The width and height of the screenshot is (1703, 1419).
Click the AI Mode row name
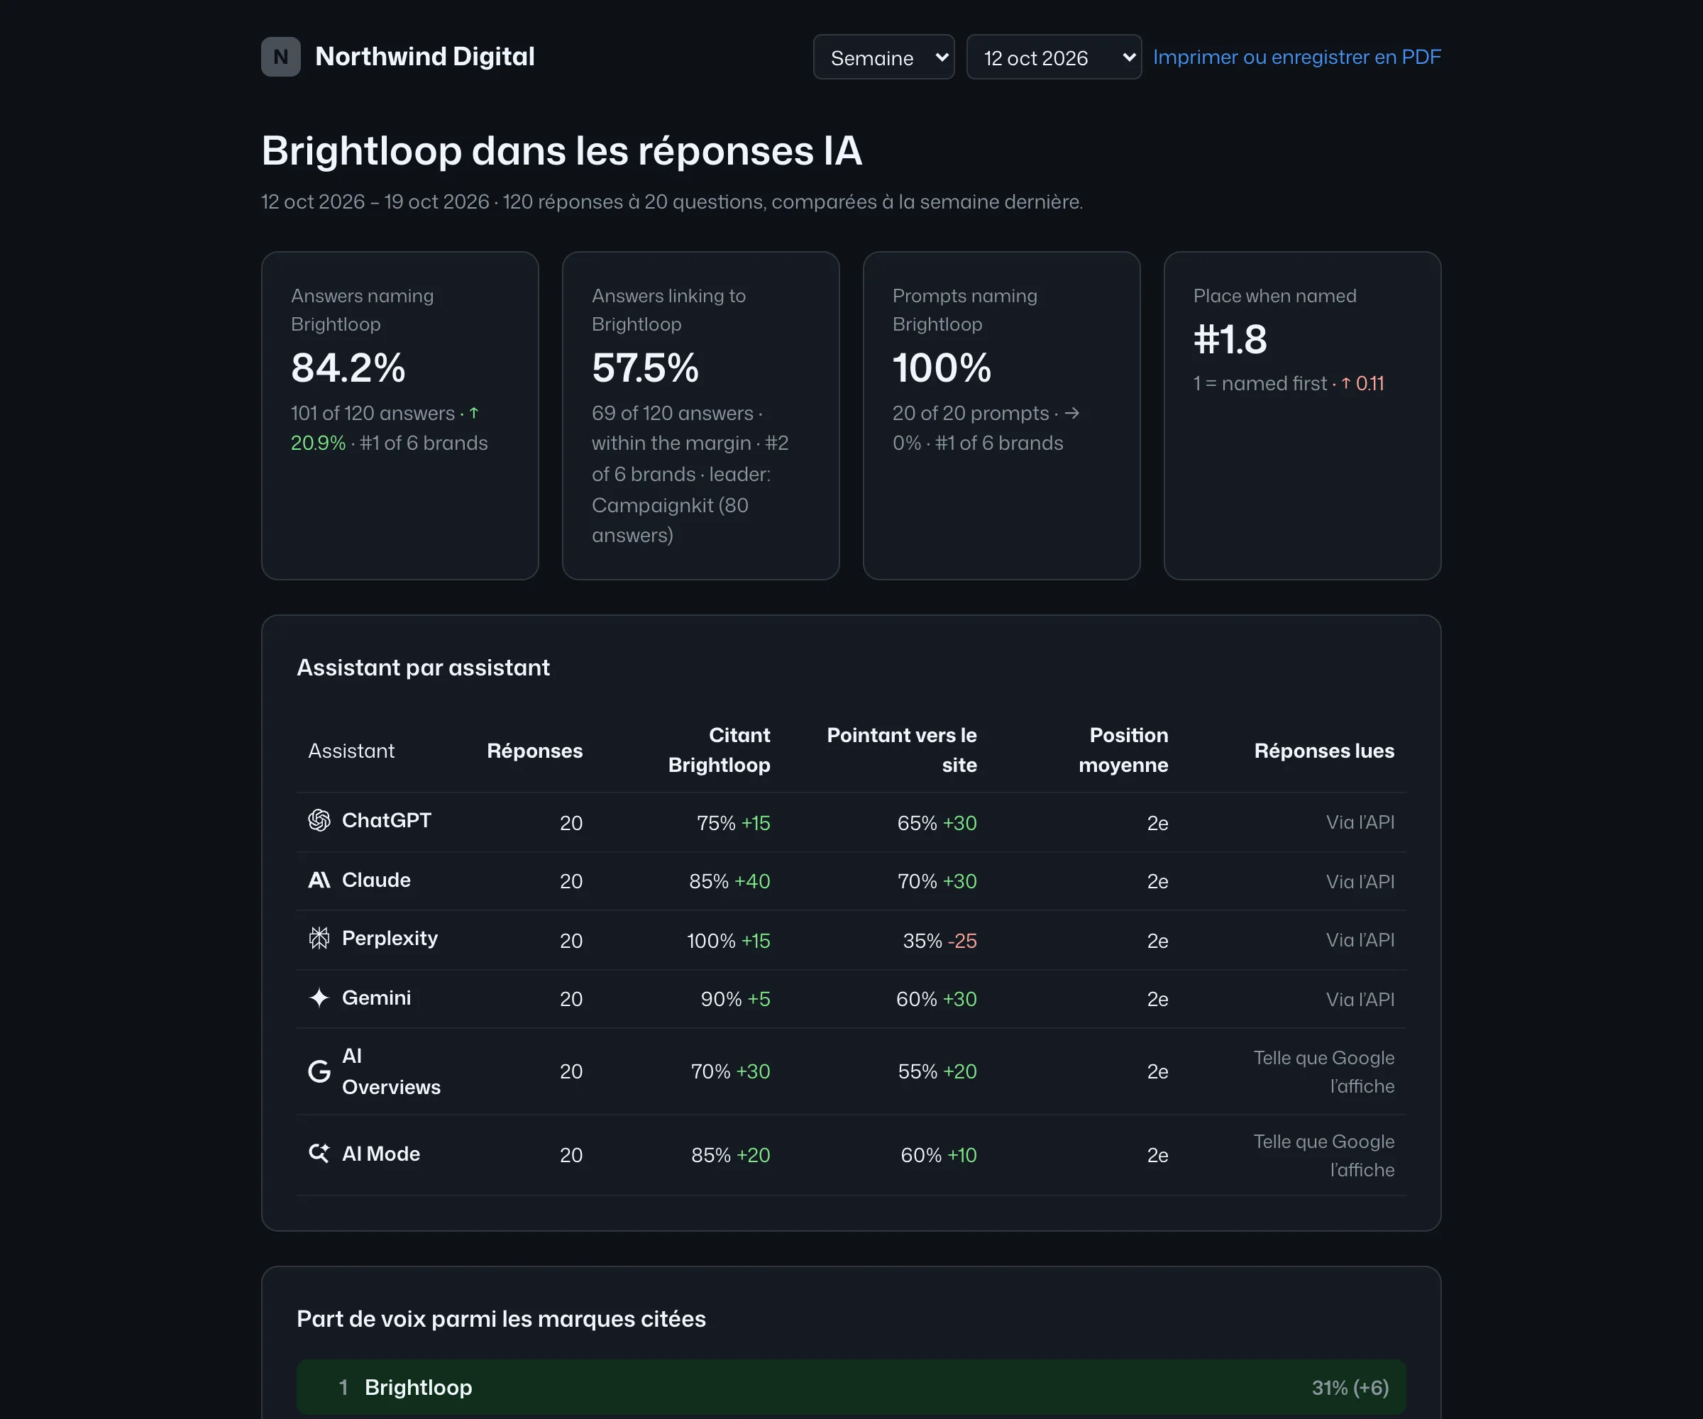click(x=381, y=1154)
